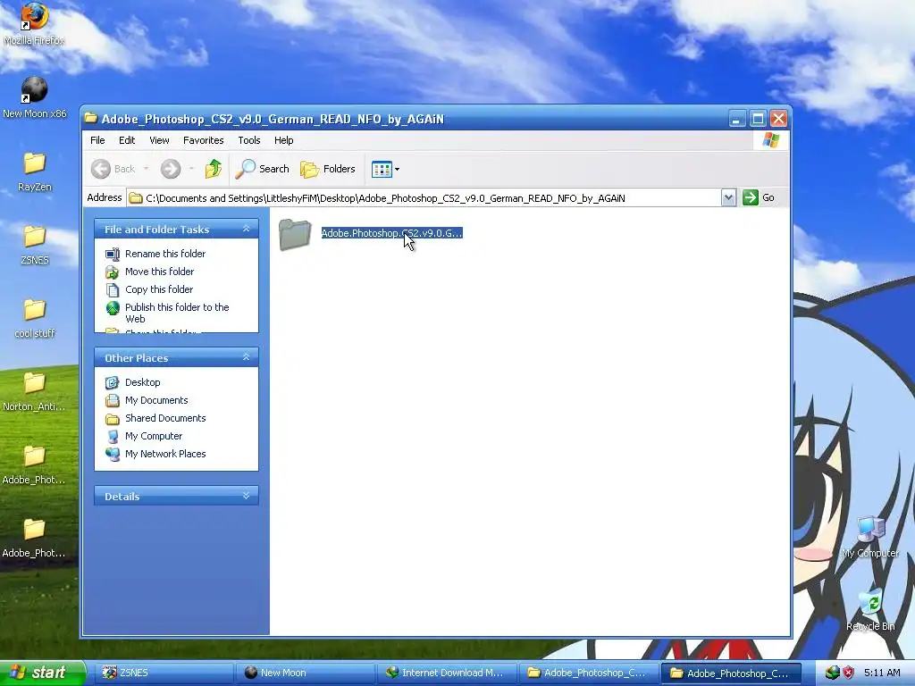Click Rename this folder

pyautogui.click(x=165, y=254)
